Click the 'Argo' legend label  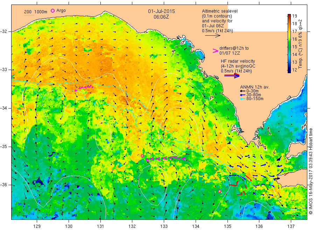point(61,10)
